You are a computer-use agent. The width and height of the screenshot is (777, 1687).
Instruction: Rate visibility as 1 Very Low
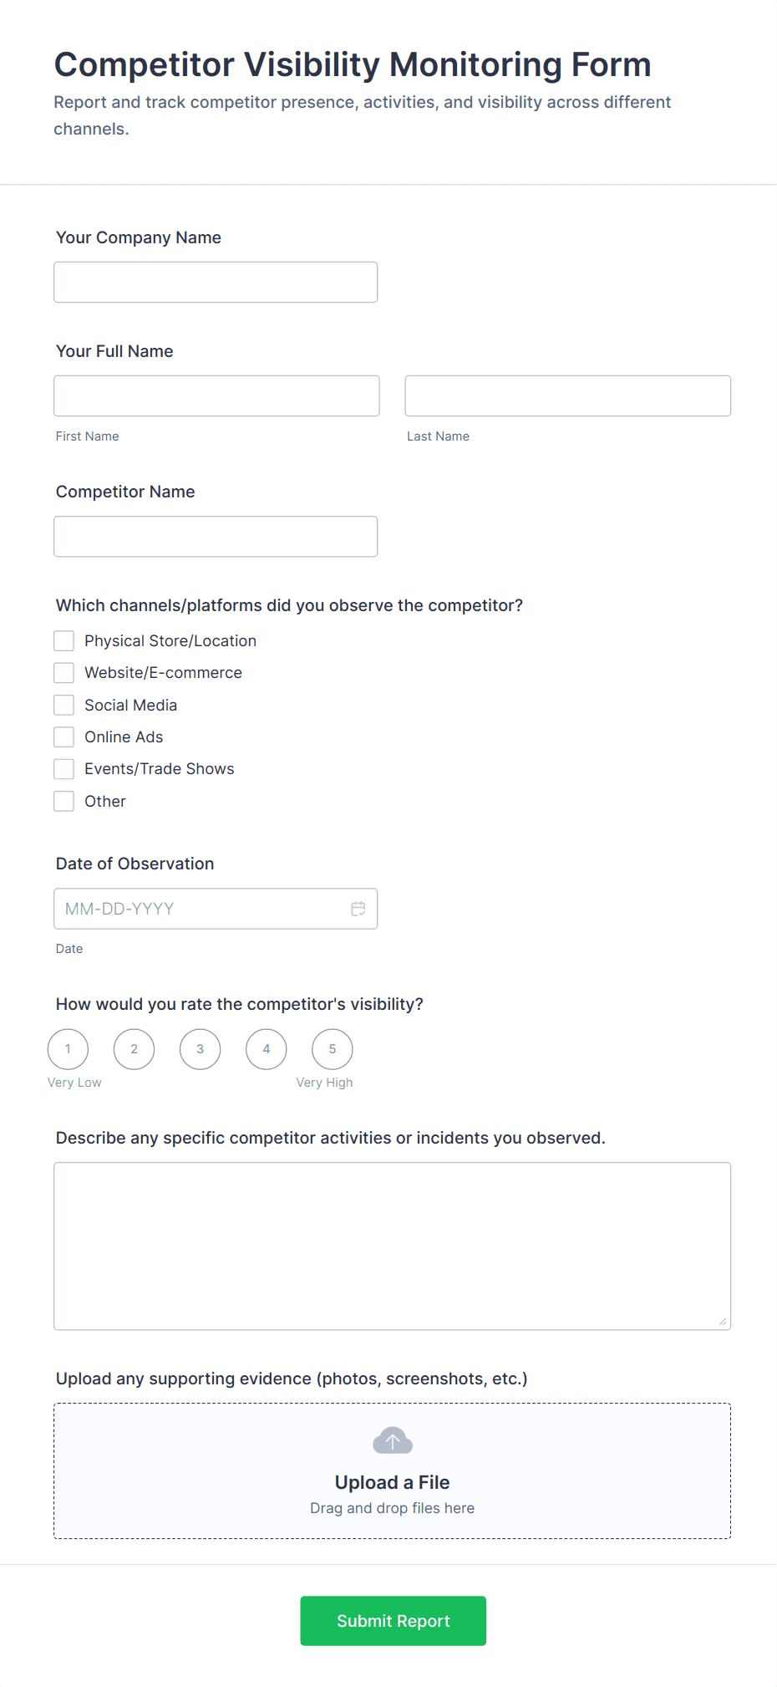(68, 1048)
